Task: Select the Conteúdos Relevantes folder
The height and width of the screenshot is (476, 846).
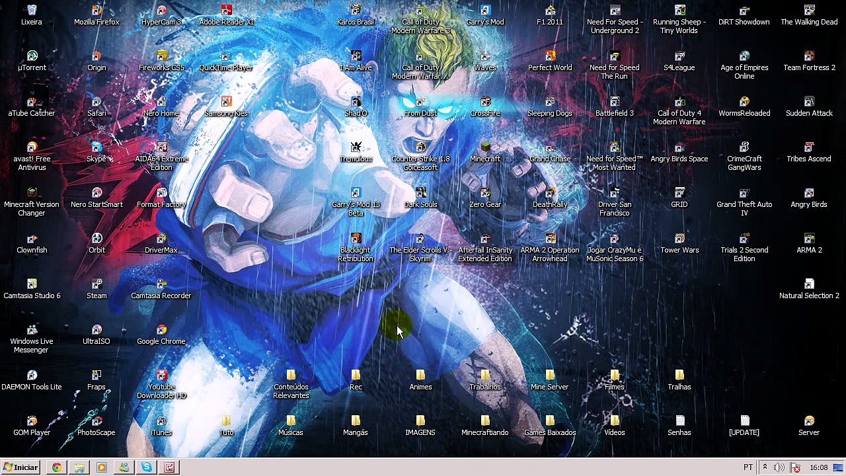Action: (291, 384)
